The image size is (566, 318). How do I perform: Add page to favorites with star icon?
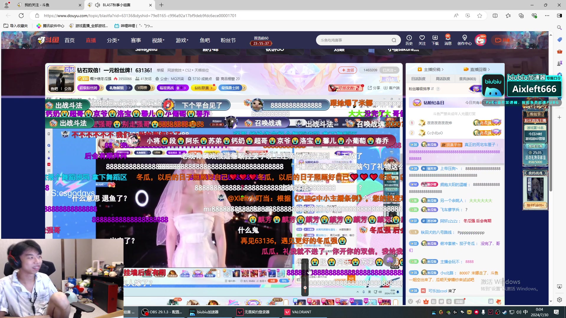point(480,16)
